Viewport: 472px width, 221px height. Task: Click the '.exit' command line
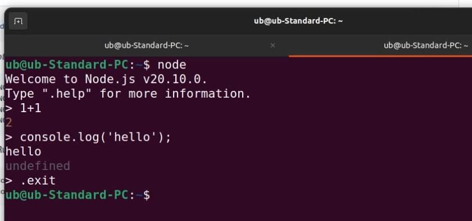click(38, 181)
